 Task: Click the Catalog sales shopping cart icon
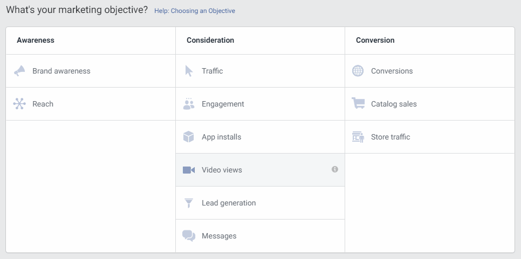click(x=358, y=103)
